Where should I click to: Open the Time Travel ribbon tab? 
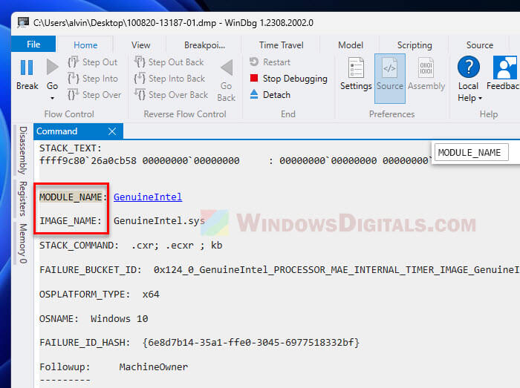point(281,45)
